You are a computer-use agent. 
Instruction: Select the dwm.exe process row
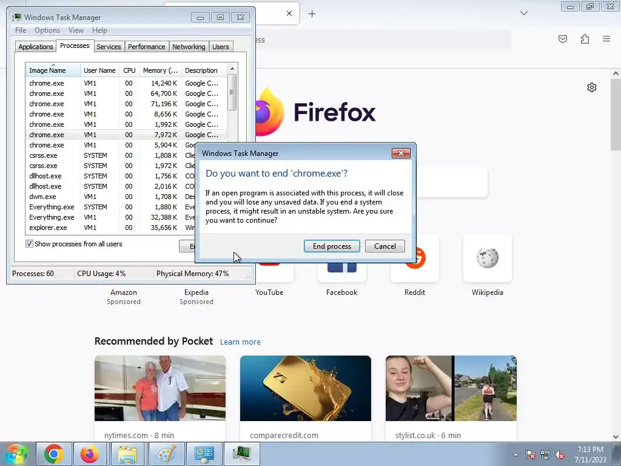(x=112, y=197)
